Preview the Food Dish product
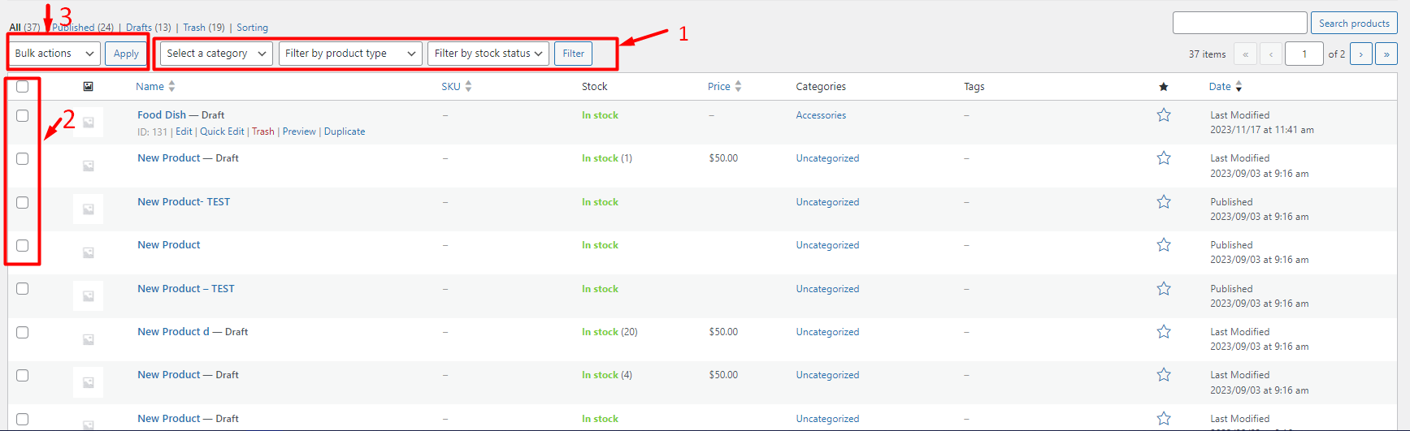This screenshot has height=431, width=1410. click(x=299, y=131)
